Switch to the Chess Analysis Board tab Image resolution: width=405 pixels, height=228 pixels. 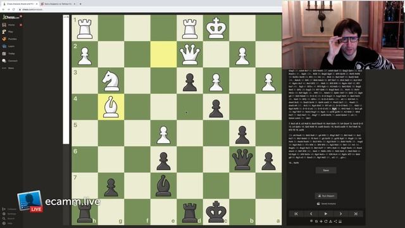tap(20, 4)
